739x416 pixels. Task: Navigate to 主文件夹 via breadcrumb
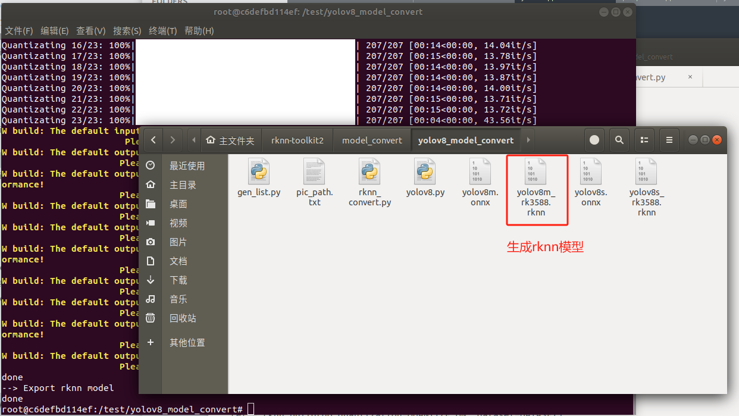pyautogui.click(x=231, y=140)
